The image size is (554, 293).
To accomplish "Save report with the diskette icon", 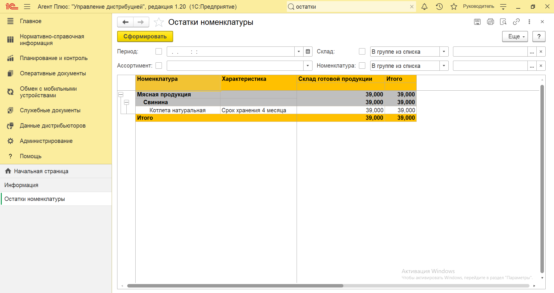I will 477,22.
